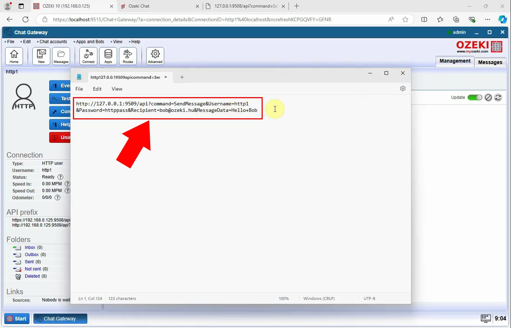Image resolution: width=511 pixels, height=328 pixels.
Task: Click help icon beside Odometer
Action: tap(57, 197)
